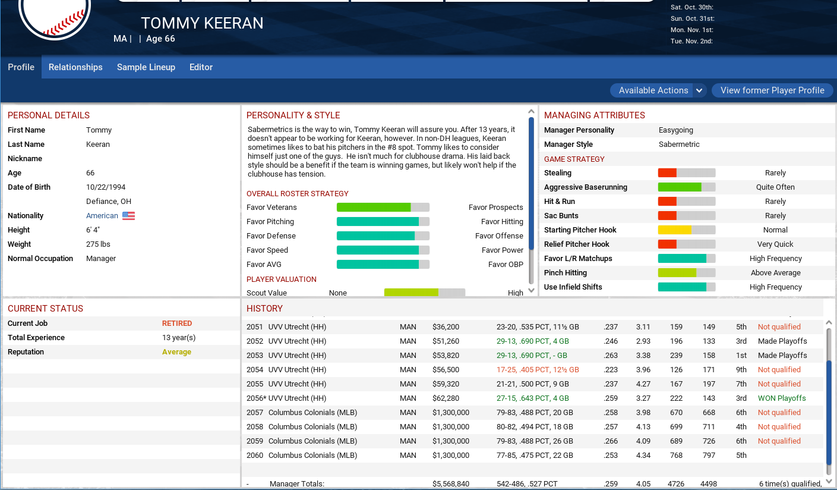
Task: Click the Starting Pitcher Hook bar
Action: (x=686, y=230)
